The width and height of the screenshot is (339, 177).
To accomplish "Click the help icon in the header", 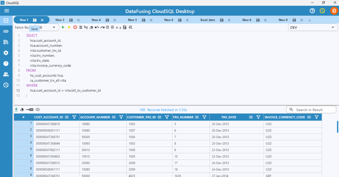I will pyautogui.click(x=312, y=11).
